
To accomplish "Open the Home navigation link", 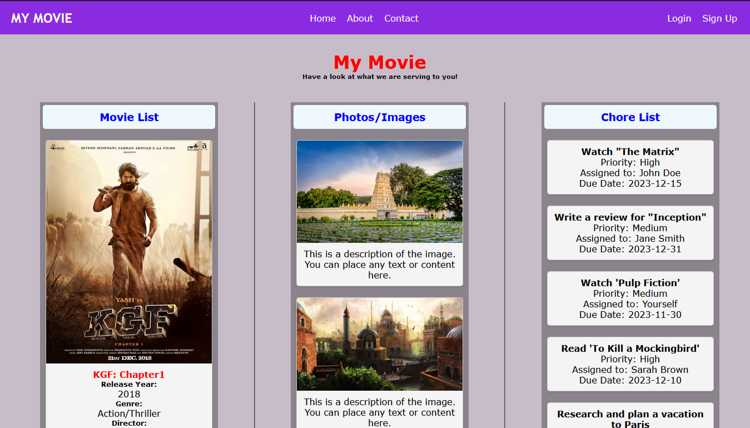I will coord(322,18).
